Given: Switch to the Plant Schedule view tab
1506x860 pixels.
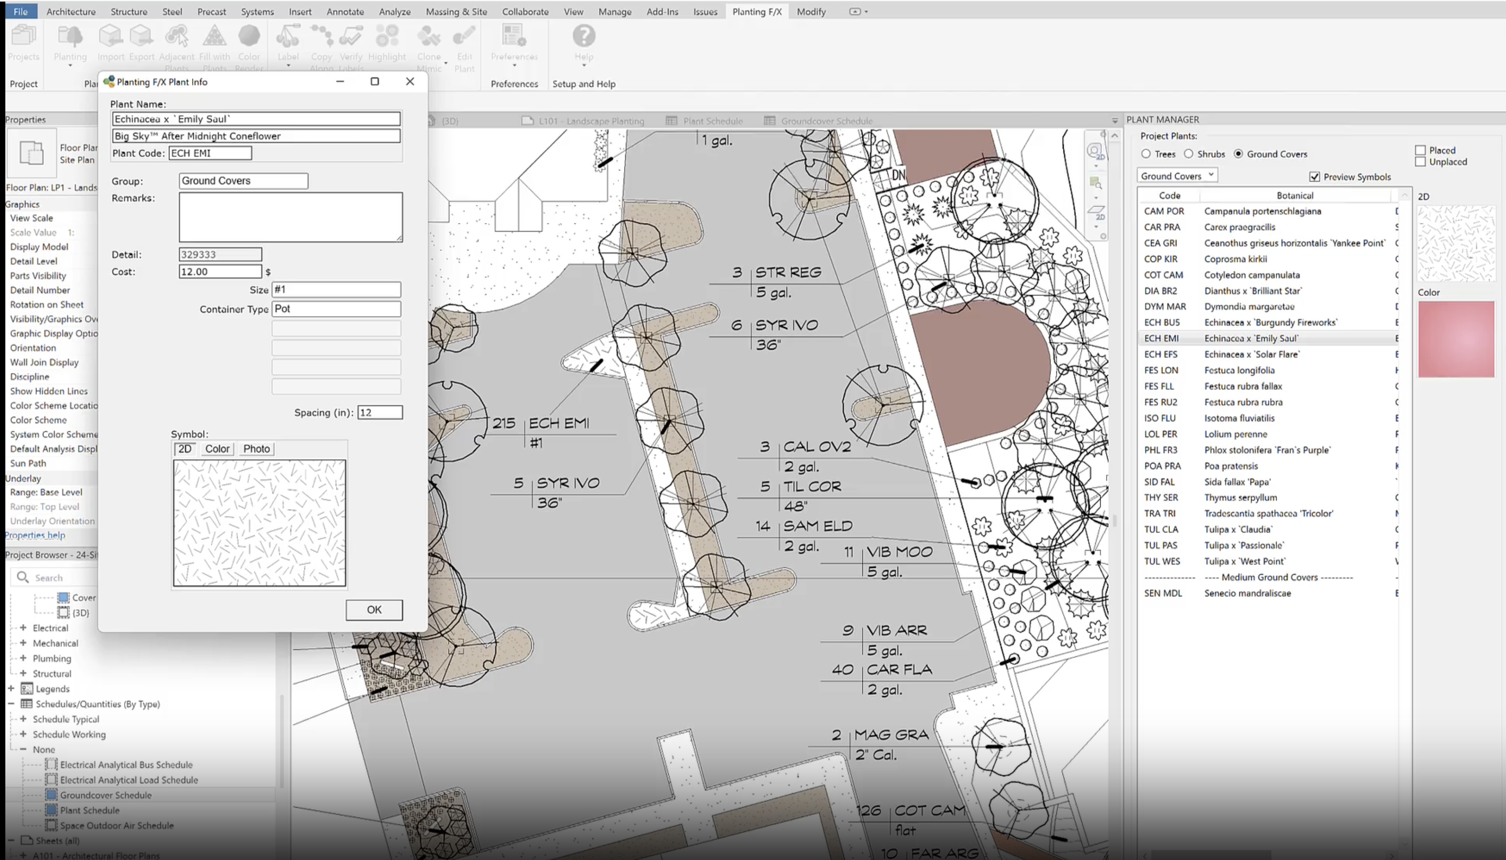Looking at the screenshot, I should 705,121.
